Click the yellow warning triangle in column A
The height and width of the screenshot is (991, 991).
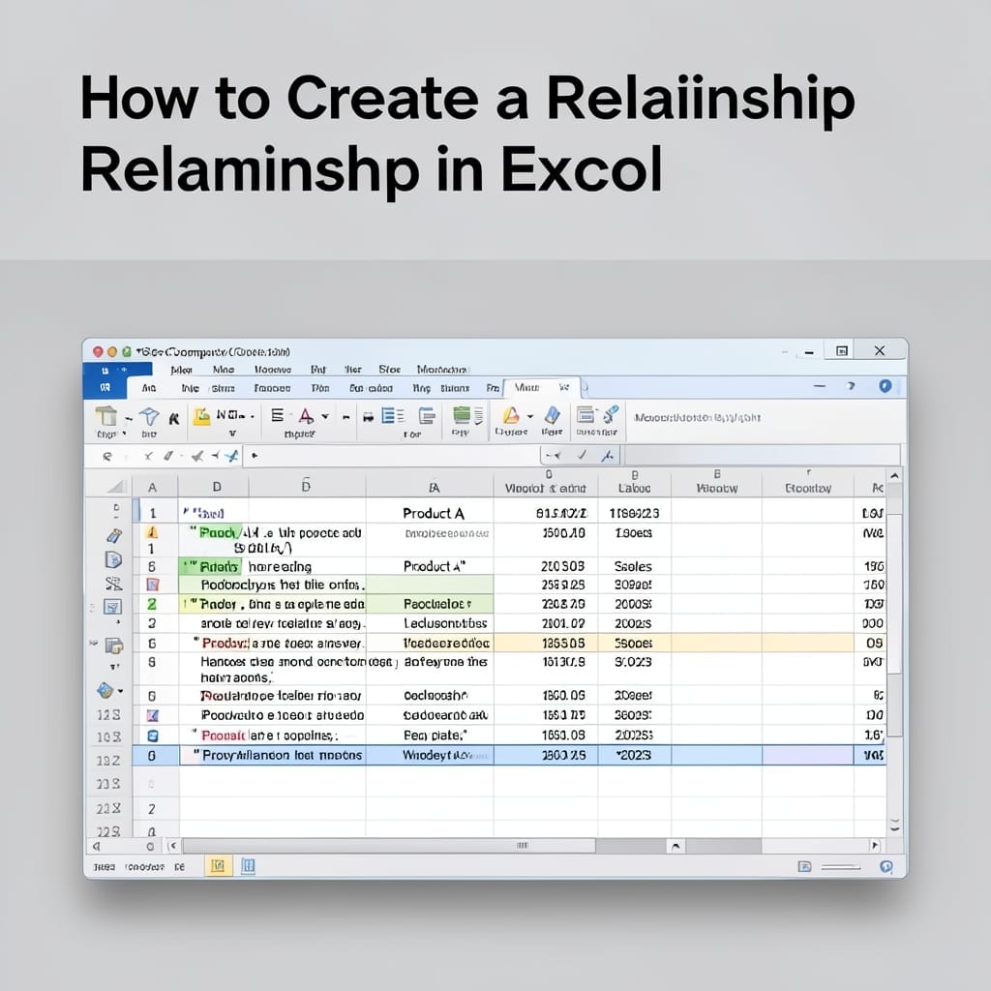coord(152,532)
